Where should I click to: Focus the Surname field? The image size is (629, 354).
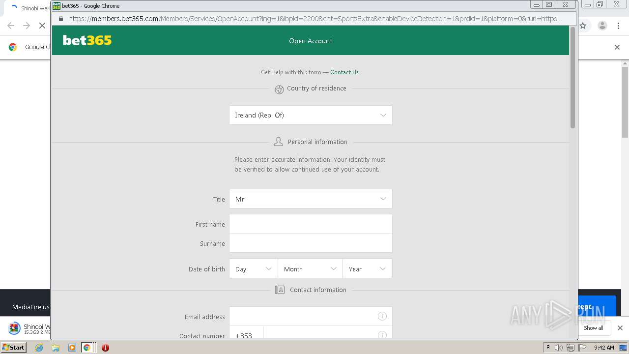point(311,243)
